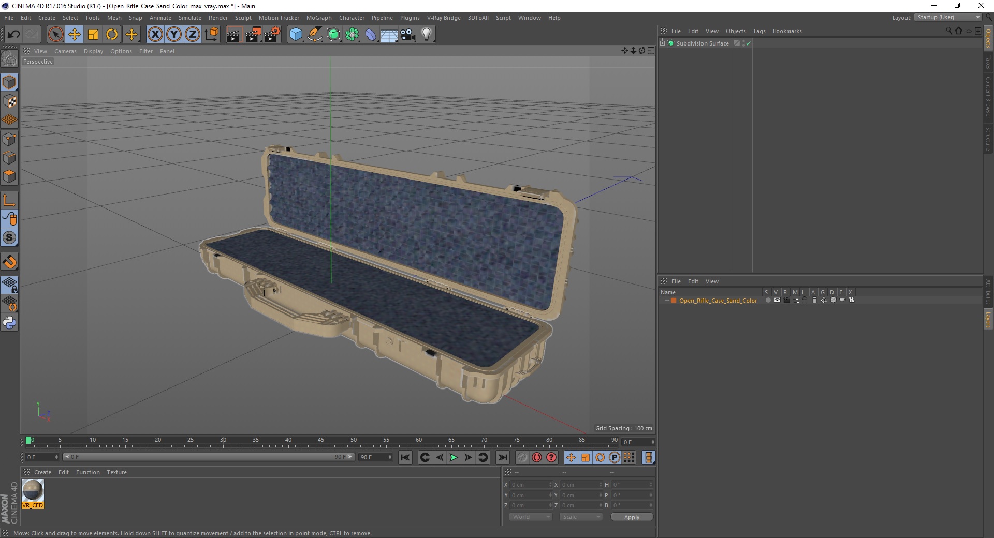Click the end frame 90 F field
994x538 pixels.
(376, 457)
